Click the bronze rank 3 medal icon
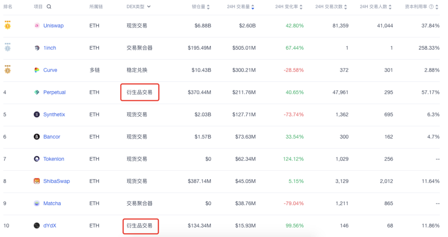Screen dimensions: 448x237 pyautogui.click(x=8, y=69)
